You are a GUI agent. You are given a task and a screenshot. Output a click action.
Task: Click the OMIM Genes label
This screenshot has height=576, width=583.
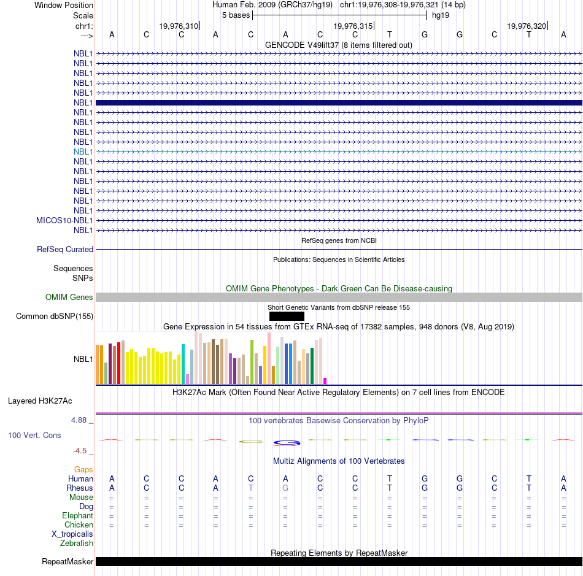coord(69,297)
